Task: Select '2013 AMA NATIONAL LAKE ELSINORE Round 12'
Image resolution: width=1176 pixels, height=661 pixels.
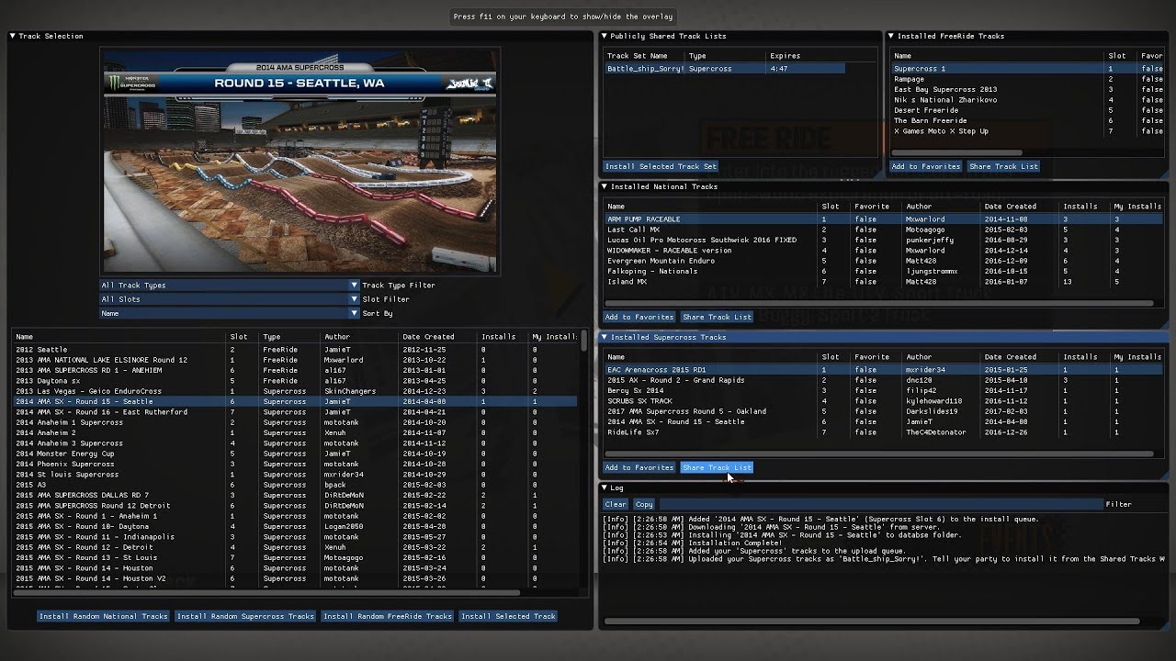Action: pyautogui.click(x=295, y=360)
